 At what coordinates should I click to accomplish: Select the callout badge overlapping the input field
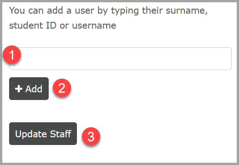pyautogui.click(x=12, y=55)
